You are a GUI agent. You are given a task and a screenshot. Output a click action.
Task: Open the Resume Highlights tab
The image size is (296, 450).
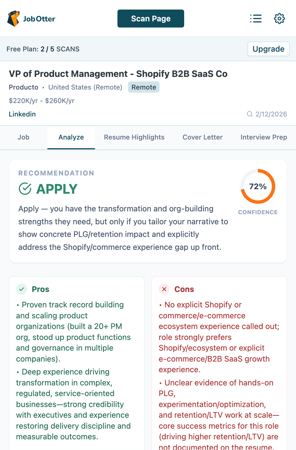coord(134,137)
